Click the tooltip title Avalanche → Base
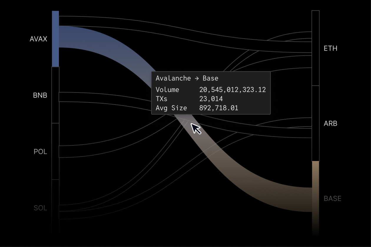371x247 pixels. [187, 78]
